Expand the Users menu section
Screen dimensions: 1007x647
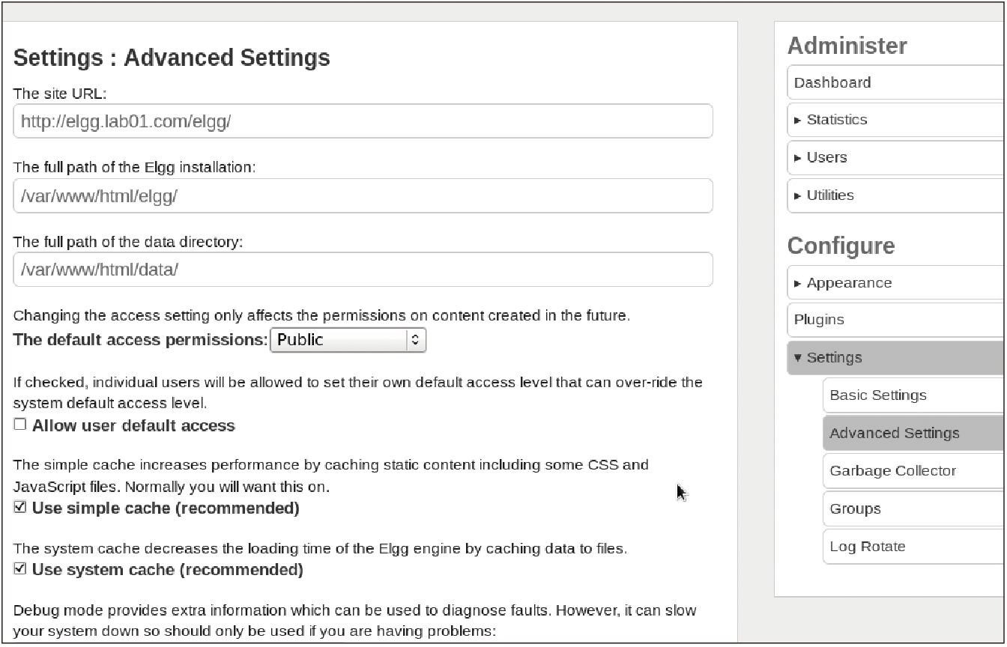896,157
